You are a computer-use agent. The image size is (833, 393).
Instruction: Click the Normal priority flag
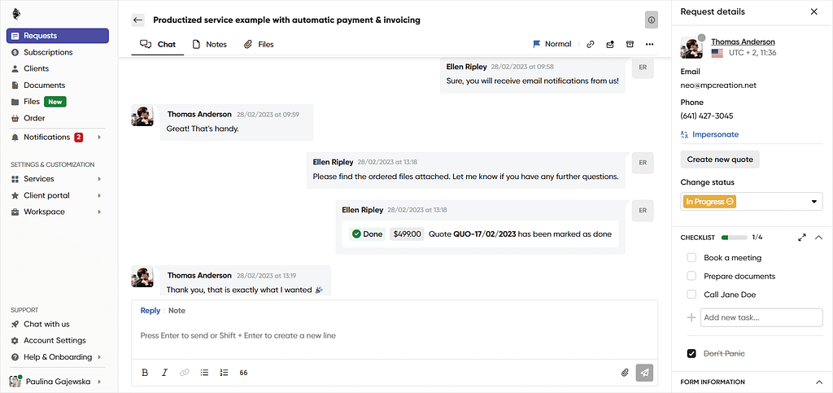pos(552,44)
